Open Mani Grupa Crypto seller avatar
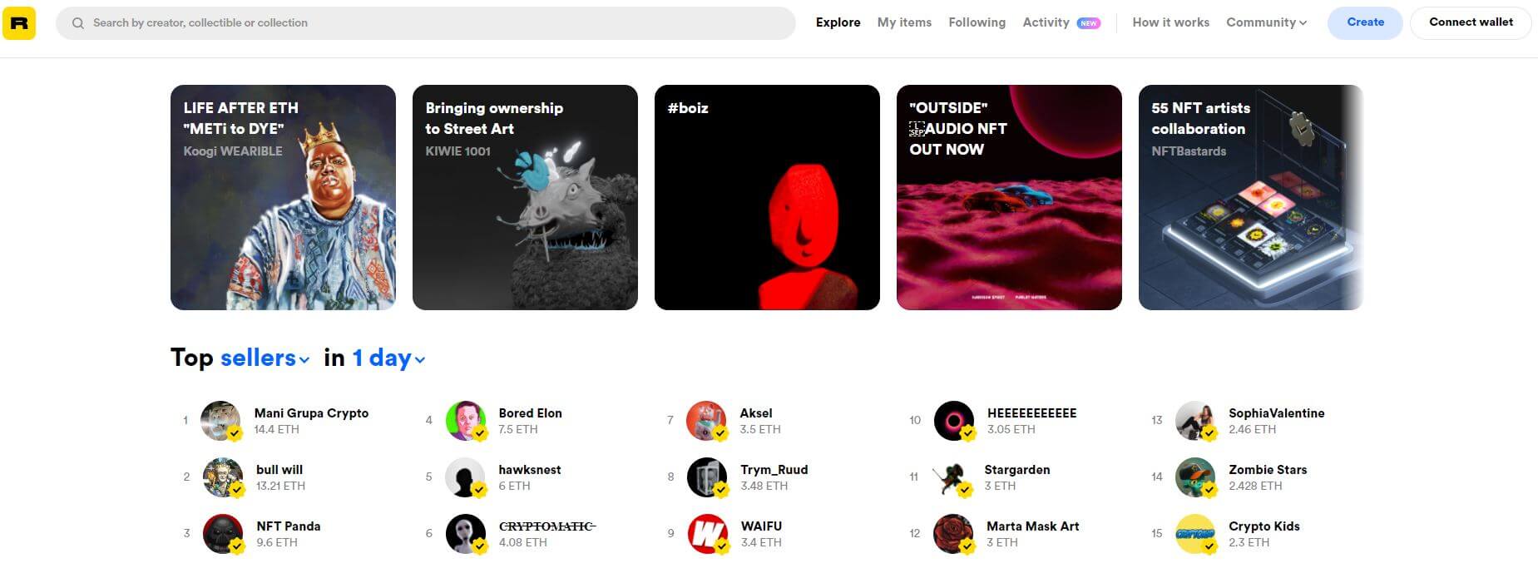Viewport: 1538px width, 578px height. pyautogui.click(x=221, y=421)
